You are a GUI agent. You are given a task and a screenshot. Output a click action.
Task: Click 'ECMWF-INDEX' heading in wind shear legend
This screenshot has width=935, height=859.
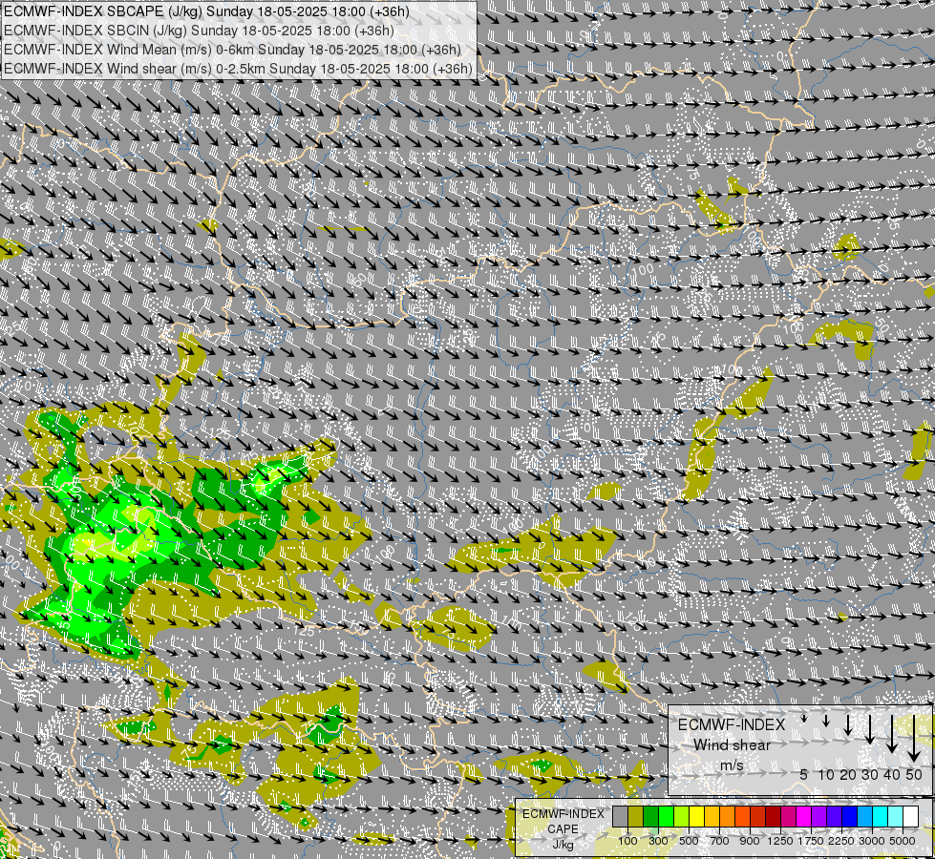coord(732,724)
